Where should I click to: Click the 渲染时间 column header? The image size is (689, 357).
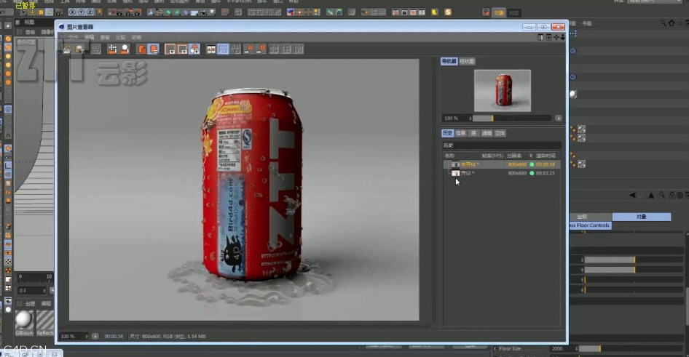[546, 156]
